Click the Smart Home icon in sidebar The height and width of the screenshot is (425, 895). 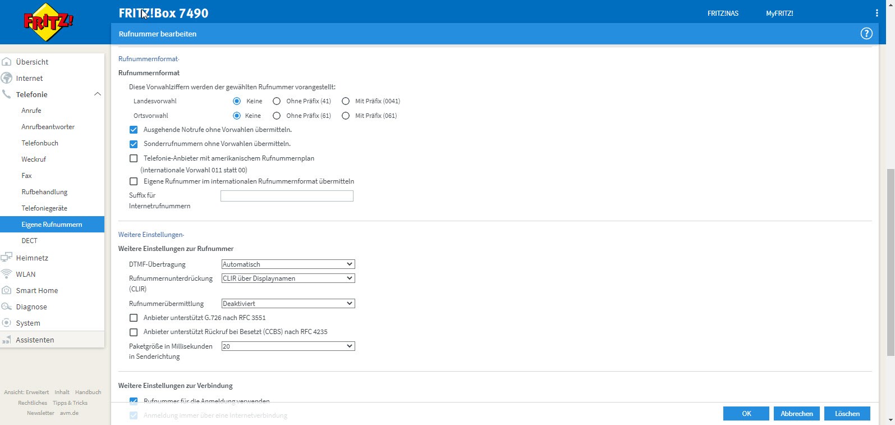point(7,290)
